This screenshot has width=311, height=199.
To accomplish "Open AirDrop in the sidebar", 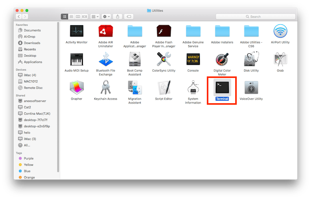I will [x=30, y=36].
